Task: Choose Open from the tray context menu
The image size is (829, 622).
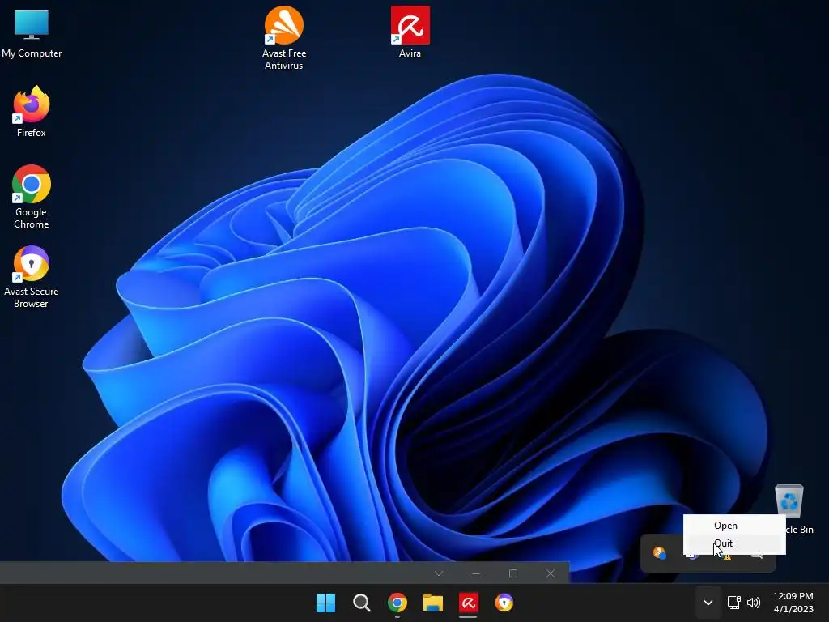Action: click(734, 525)
